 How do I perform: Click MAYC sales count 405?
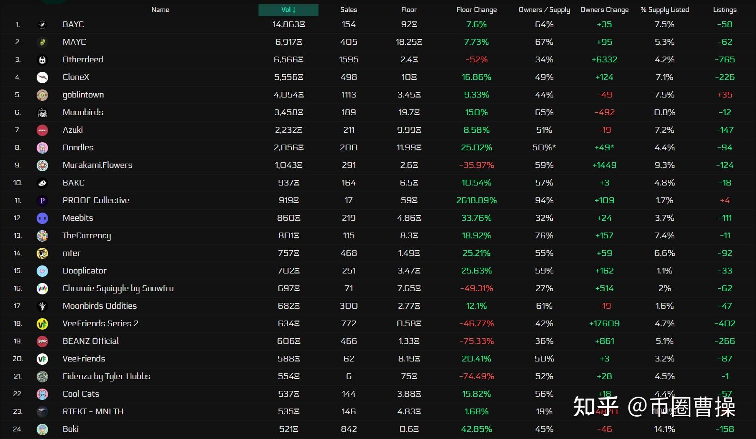(348, 42)
